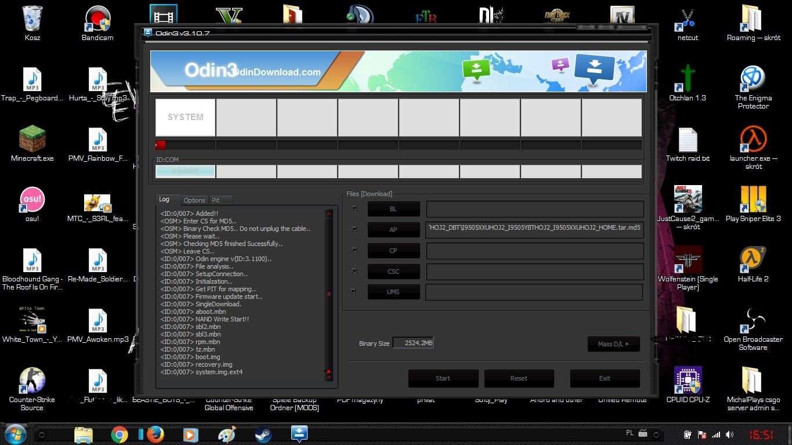Viewport: 792px width, 445px height.
Task: Click the SYSTEM progress status box
Action: pyautogui.click(x=185, y=117)
